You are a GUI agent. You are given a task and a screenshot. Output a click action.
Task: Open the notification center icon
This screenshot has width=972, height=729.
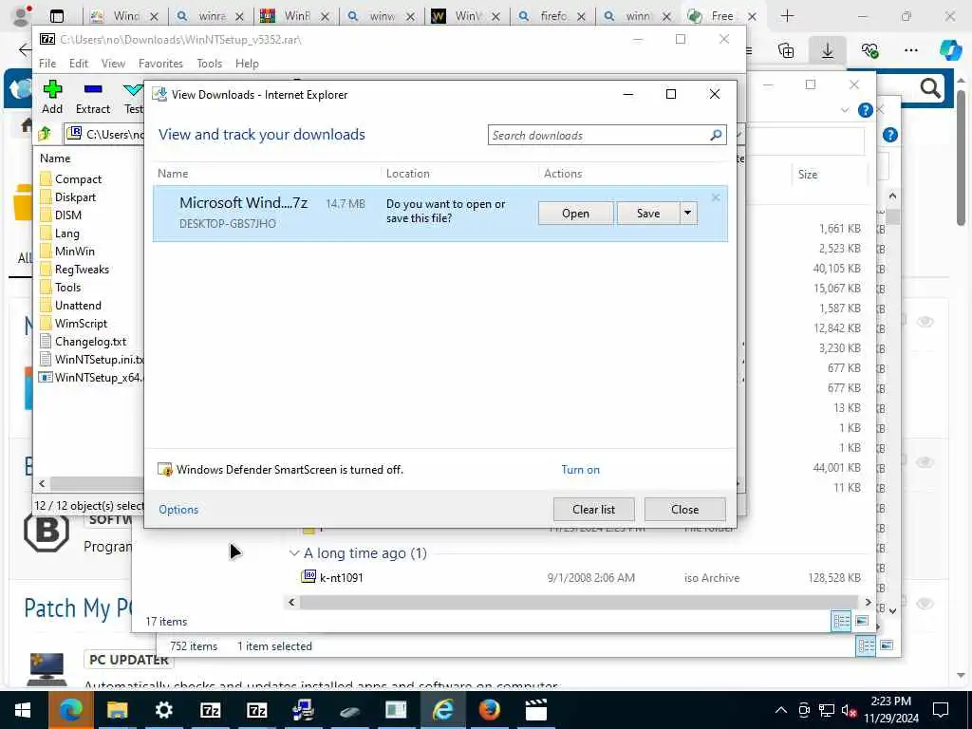[x=941, y=710]
